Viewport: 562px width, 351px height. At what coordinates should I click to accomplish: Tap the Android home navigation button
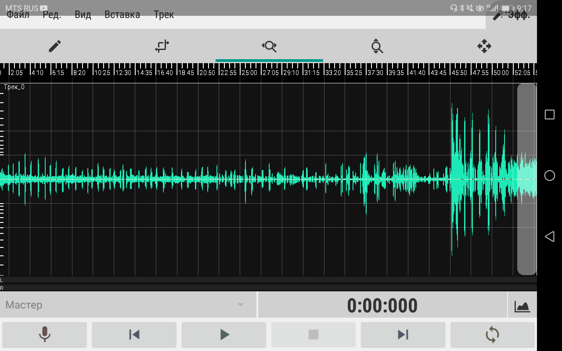(x=549, y=175)
